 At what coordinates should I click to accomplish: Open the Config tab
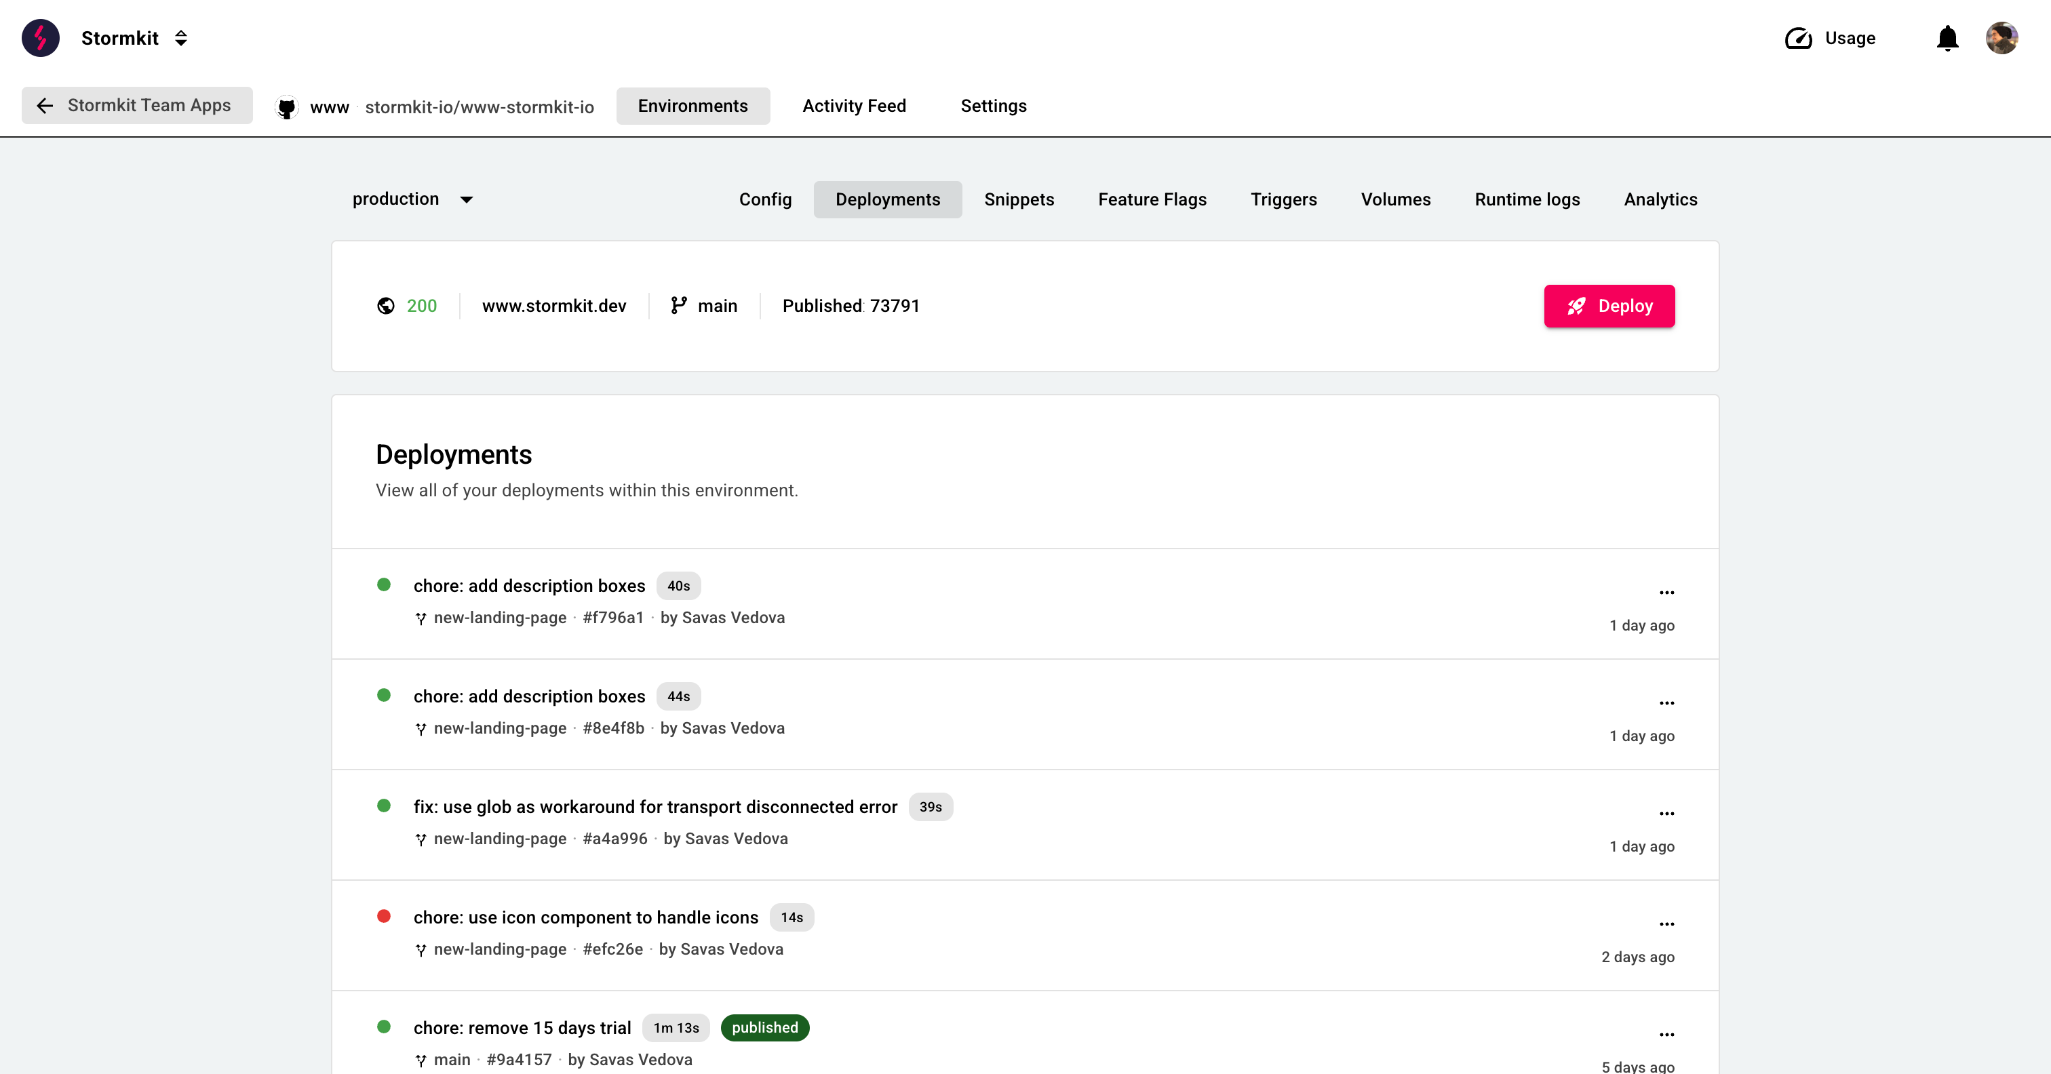coord(764,199)
